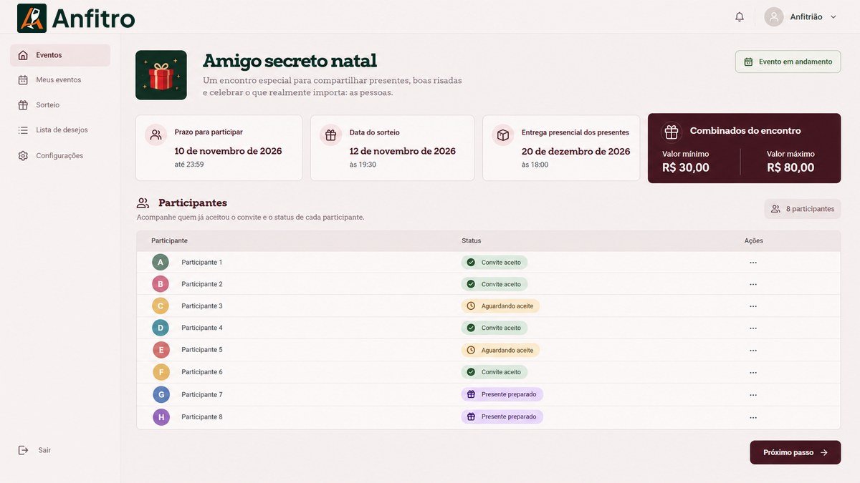The width and height of the screenshot is (860, 483).
Task: Click the Anfitrião user avatar
Action: point(774,16)
